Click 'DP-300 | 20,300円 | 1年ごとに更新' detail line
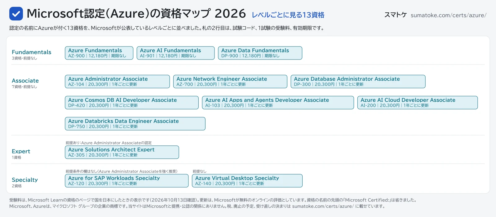The image size is (496, 217). (x=329, y=84)
